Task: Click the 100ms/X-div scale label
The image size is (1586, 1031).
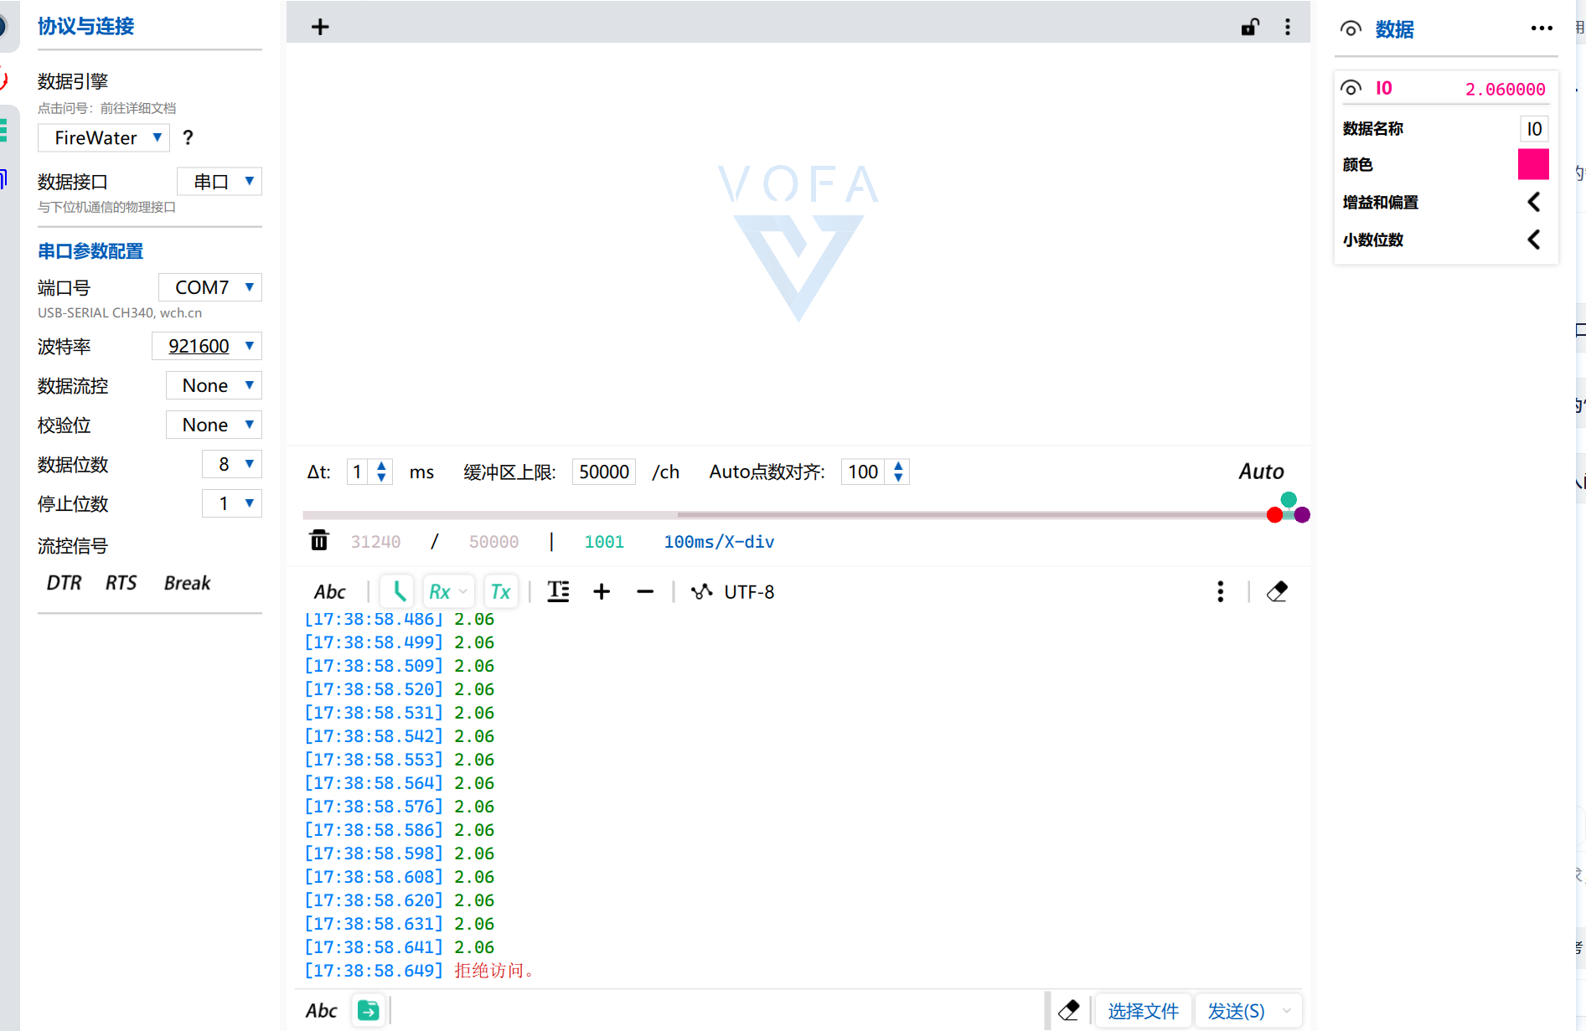Action: 719,542
